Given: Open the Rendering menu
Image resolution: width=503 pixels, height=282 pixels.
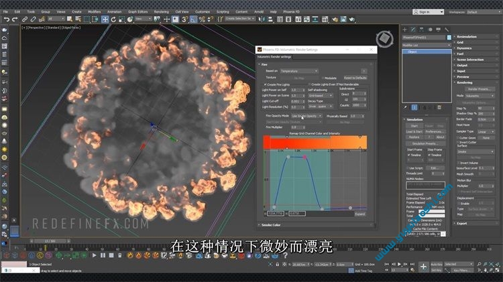Looking at the screenshot, I should tap(162, 12).
